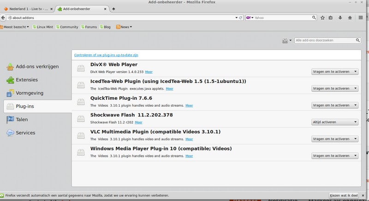
Task: Click the Yahoo search engine selector icon
Action: [x=250, y=17]
